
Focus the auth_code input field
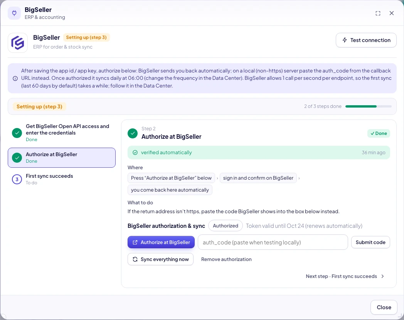click(273, 242)
